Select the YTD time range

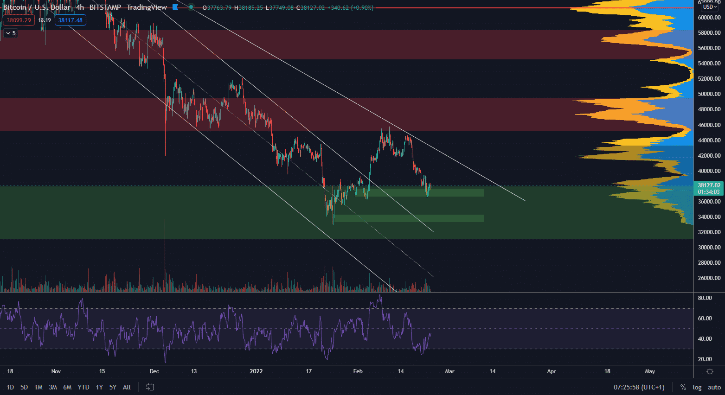[83, 387]
